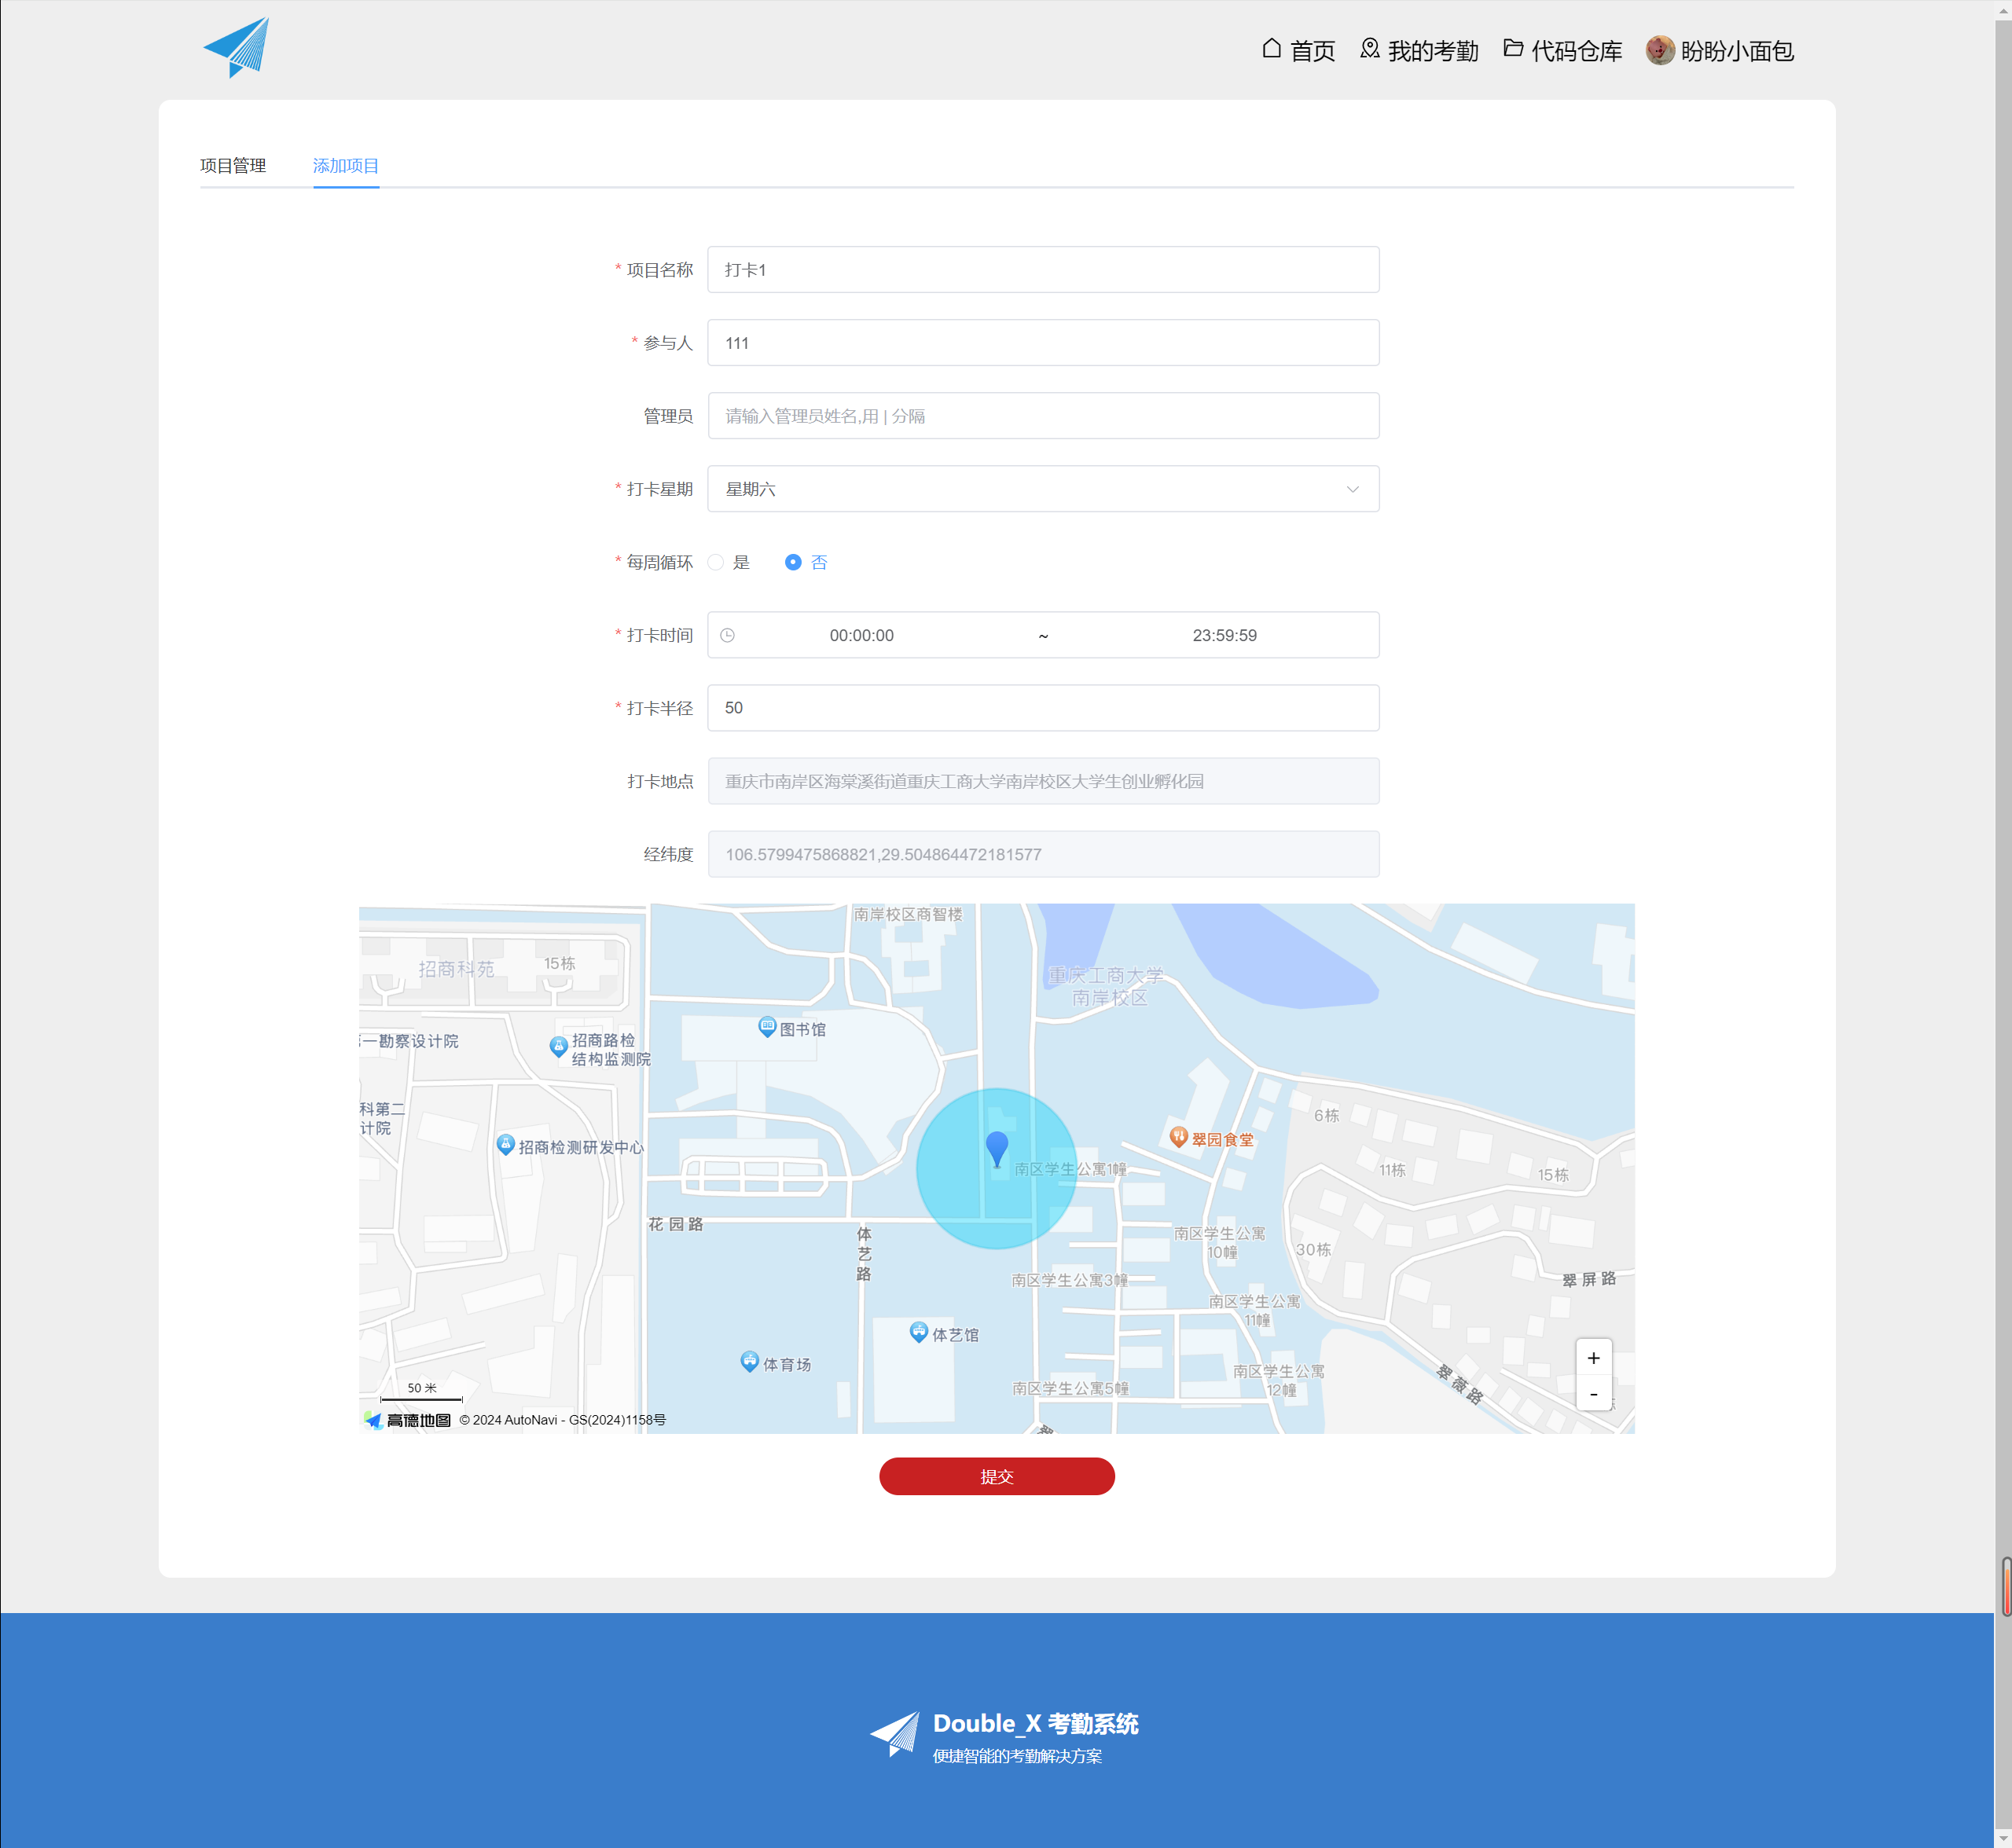Click 南区学生公寓3幢 map label
This screenshot has height=1848, width=2012.
click(x=1070, y=1280)
